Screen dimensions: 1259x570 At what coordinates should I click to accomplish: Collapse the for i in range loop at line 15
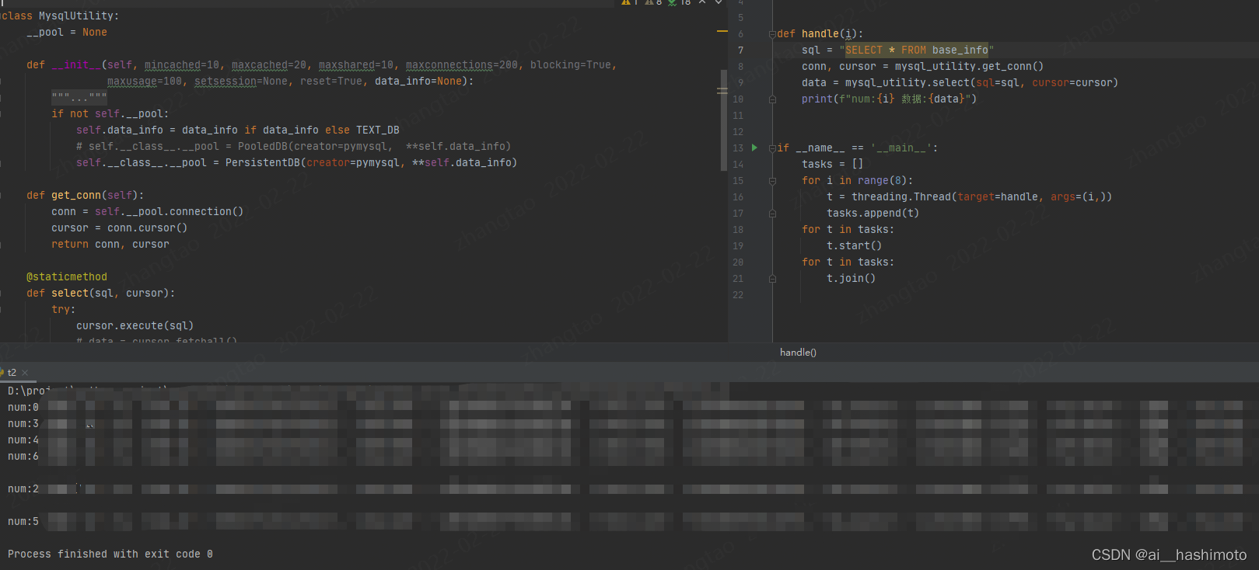pos(772,181)
